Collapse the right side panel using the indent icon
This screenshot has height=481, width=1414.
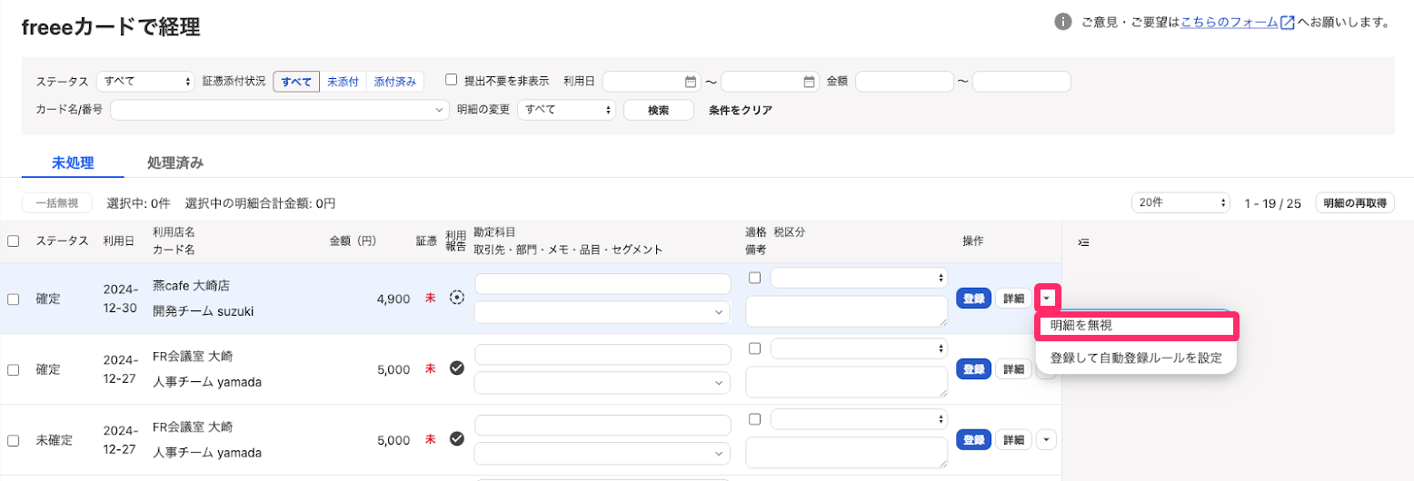click(1083, 242)
